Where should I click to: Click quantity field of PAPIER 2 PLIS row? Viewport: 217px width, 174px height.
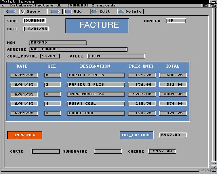(x=53, y=75)
